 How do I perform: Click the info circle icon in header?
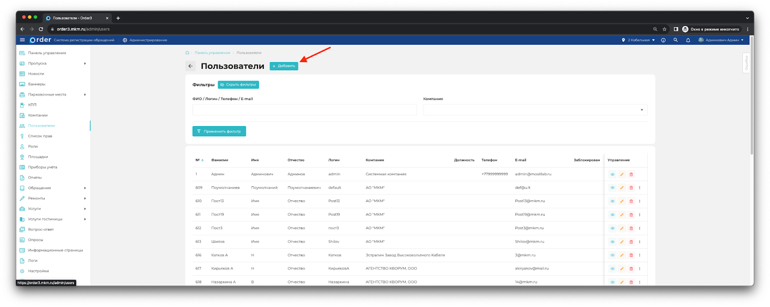(x=663, y=40)
